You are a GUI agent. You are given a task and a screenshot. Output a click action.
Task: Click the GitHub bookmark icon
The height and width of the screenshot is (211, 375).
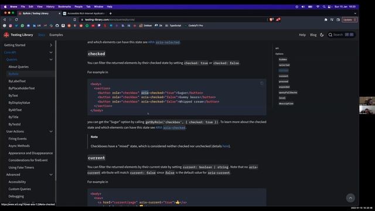tap(57, 26)
